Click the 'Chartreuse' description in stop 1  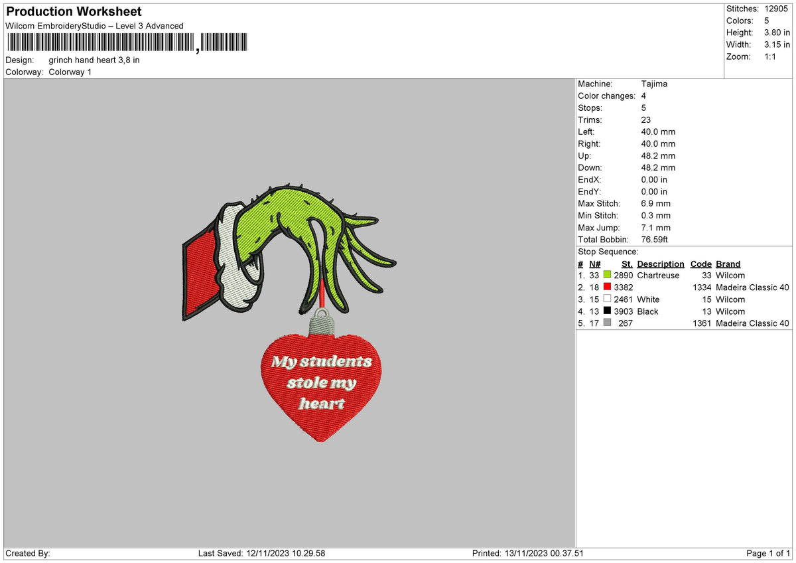658,276
